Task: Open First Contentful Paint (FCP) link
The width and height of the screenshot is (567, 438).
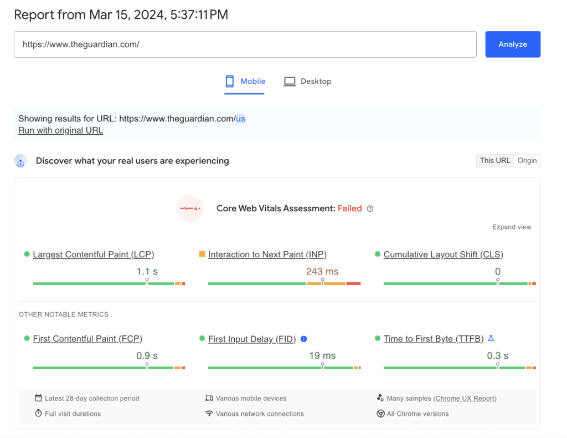Action: 87,339
